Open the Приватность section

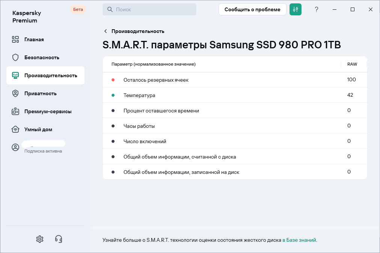click(x=40, y=93)
